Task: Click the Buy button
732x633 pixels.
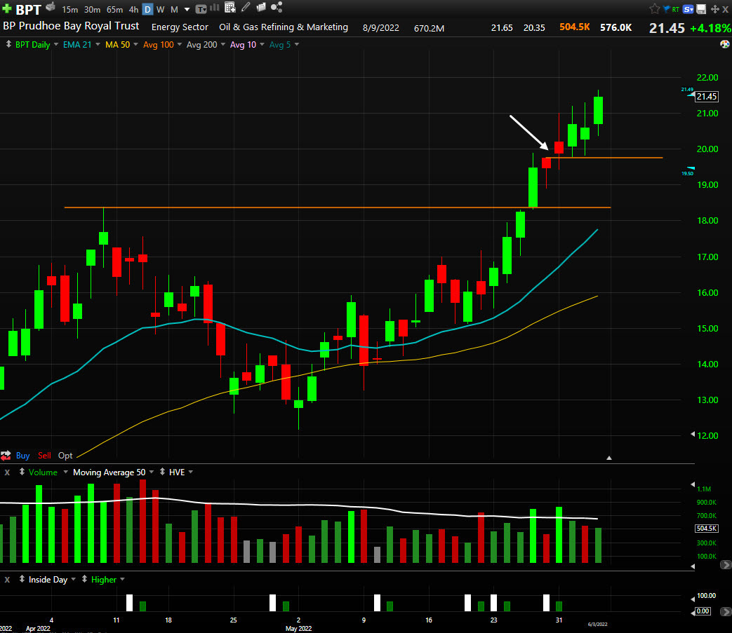Action: (x=23, y=456)
